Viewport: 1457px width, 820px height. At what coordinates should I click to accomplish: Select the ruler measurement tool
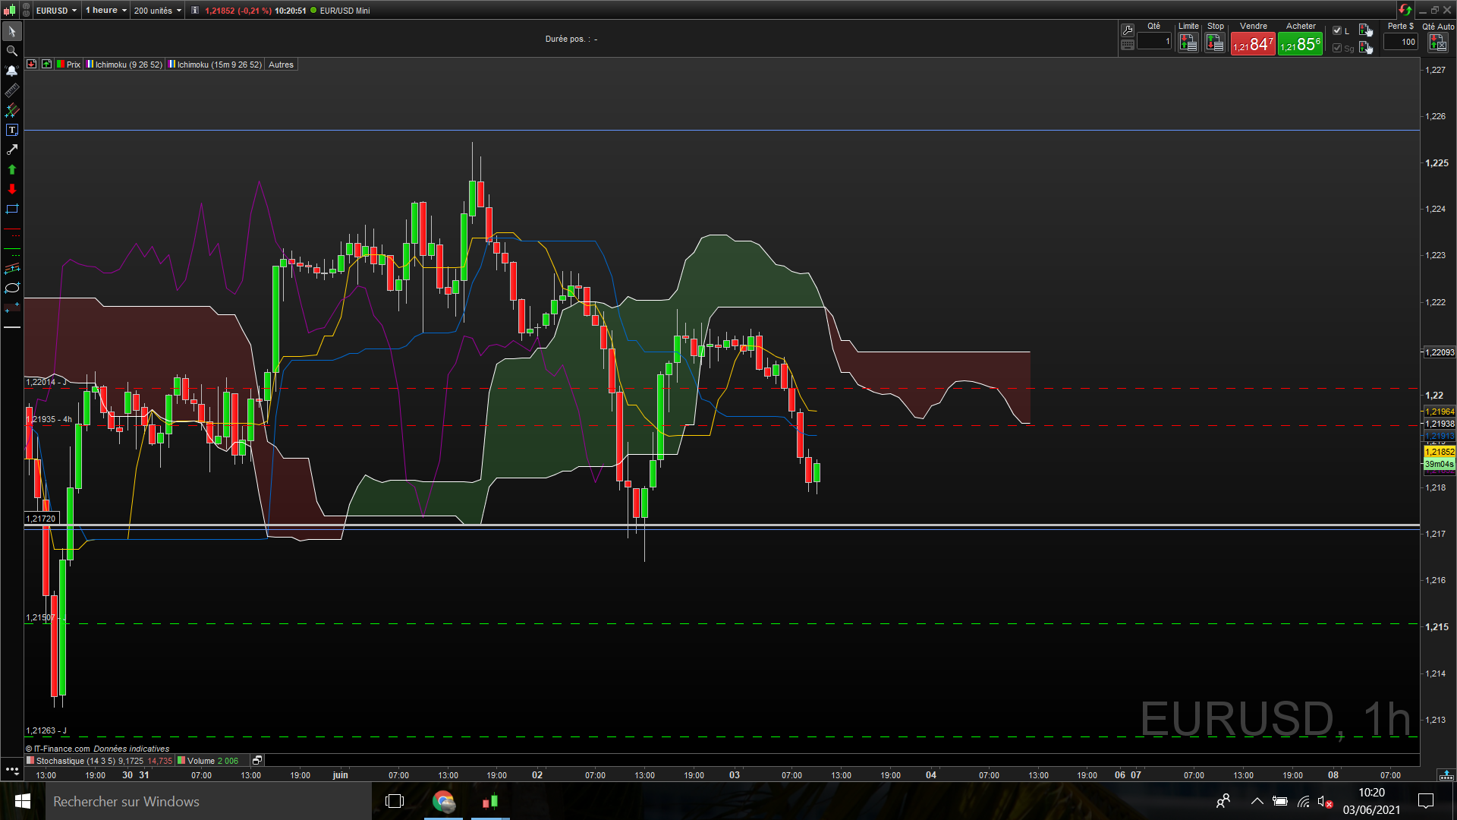[x=11, y=90]
